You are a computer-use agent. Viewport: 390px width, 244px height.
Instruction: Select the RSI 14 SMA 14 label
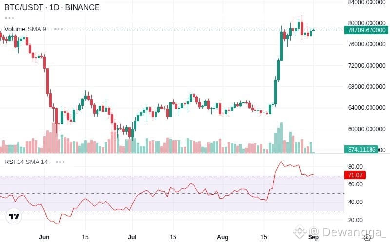[26, 162]
